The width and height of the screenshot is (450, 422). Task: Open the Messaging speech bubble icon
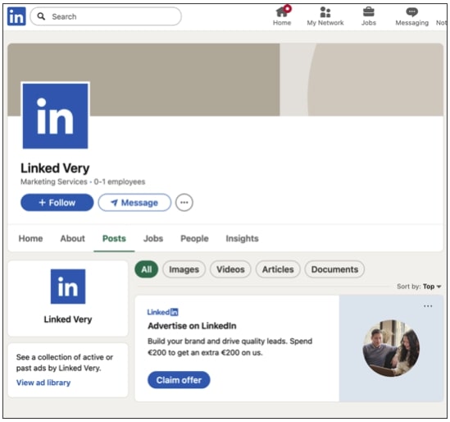pyautogui.click(x=411, y=11)
